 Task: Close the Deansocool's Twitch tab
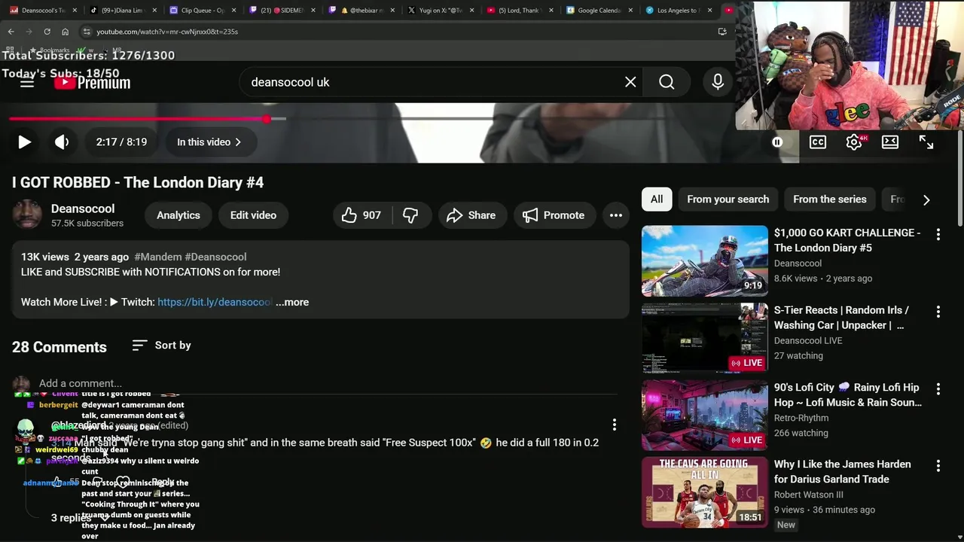coord(75,11)
